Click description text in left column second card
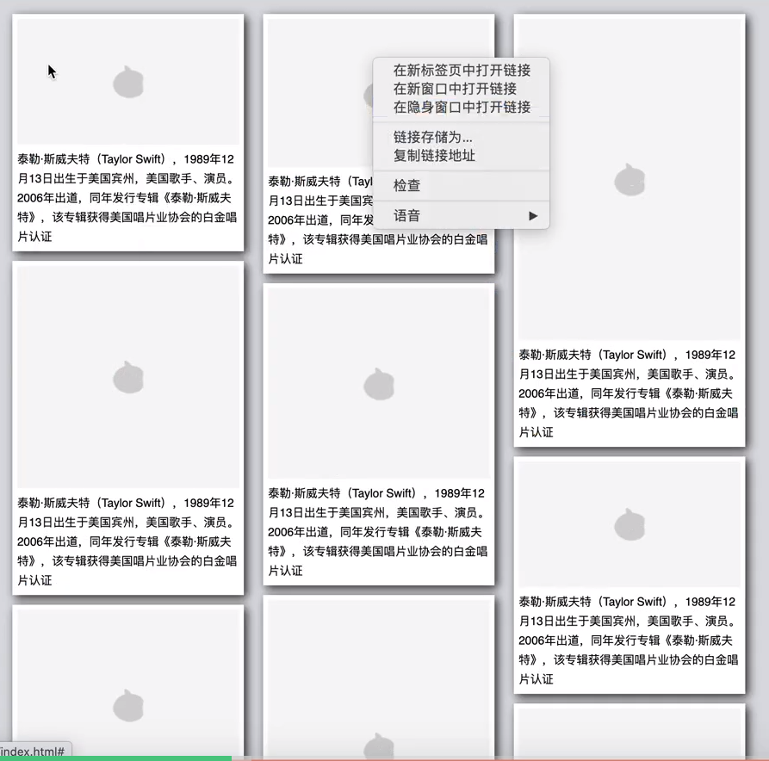The height and width of the screenshot is (761, 769). (127, 541)
